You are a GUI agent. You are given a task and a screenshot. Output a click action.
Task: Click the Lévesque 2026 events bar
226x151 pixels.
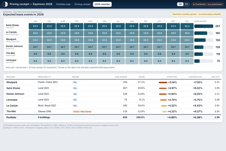[204, 61]
